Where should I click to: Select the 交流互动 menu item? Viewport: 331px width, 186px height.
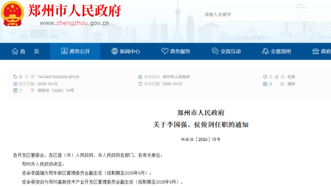(226, 51)
